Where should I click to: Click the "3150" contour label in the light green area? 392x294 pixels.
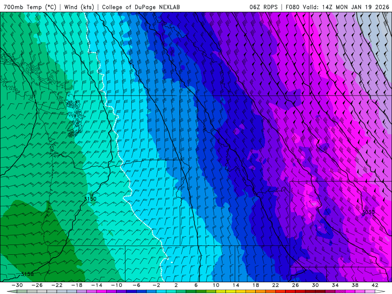point(90,199)
